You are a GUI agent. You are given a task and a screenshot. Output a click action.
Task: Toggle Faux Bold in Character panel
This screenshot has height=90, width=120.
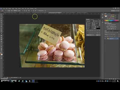click(x=87, y=31)
